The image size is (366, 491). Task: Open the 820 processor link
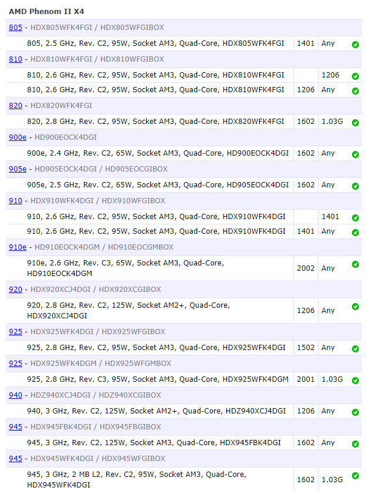[x=15, y=106]
